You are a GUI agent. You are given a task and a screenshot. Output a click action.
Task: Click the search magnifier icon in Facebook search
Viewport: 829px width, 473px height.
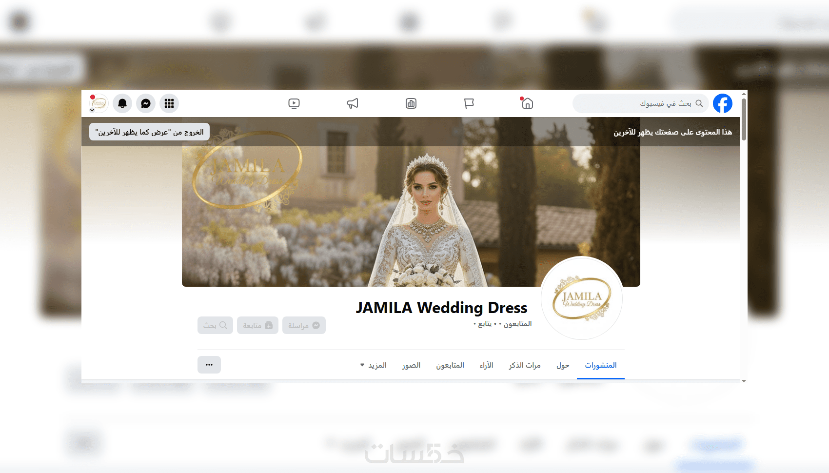pos(699,103)
